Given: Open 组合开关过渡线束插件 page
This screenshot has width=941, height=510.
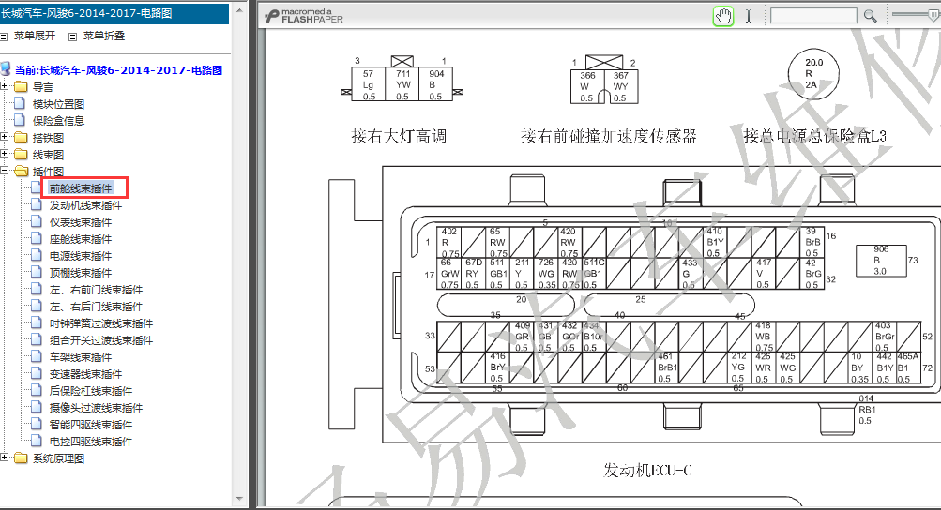Looking at the screenshot, I should pos(100,340).
